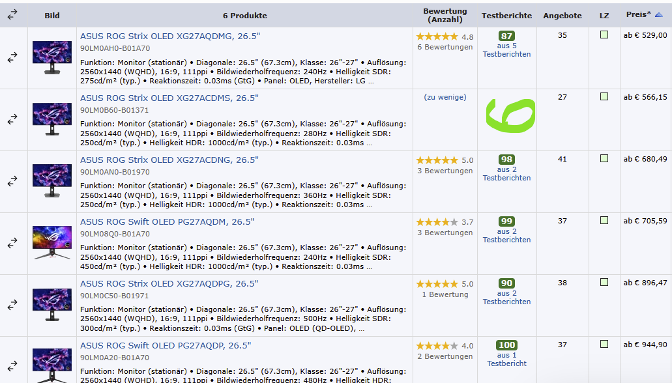This screenshot has width=672, height=383.
Task: Click the offers count 27
Action: pyautogui.click(x=562, y=97)
